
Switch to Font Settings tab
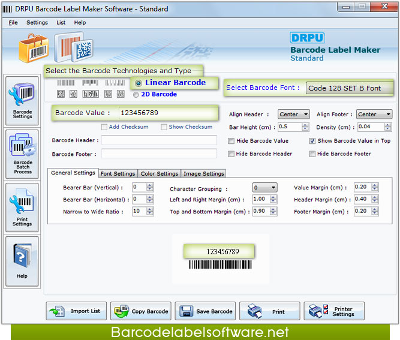coord(118,174)
